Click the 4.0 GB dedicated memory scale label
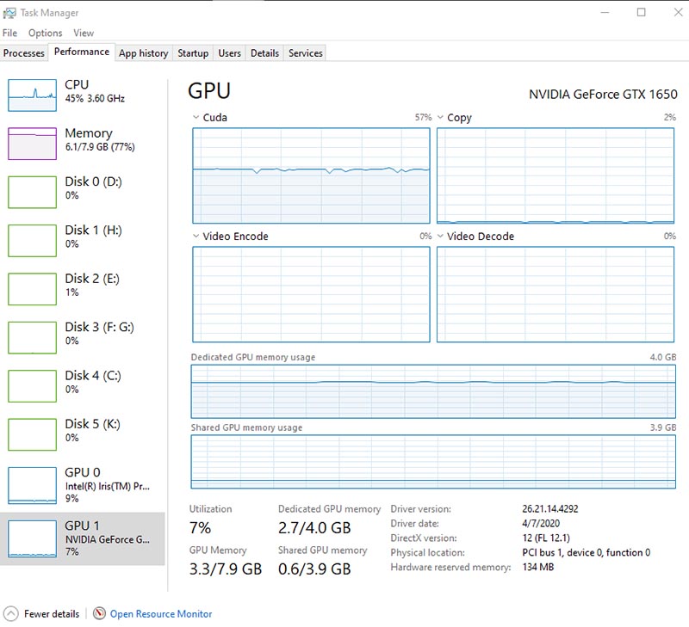This screenshot has width=689, height=627. coord(663,357)
